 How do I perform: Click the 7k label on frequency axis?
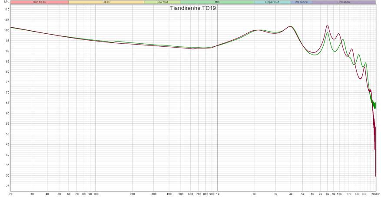320,194
